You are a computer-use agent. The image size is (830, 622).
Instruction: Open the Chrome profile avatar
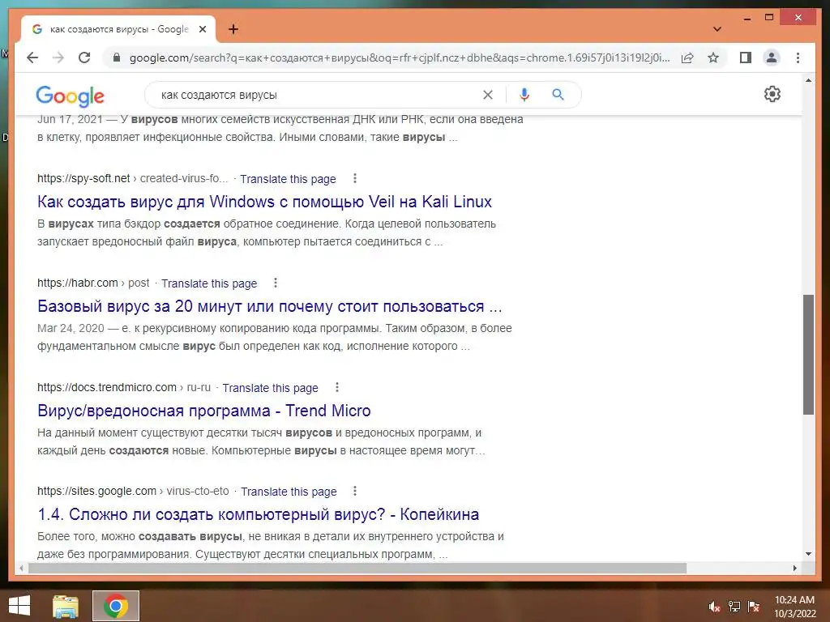[772, 58]
